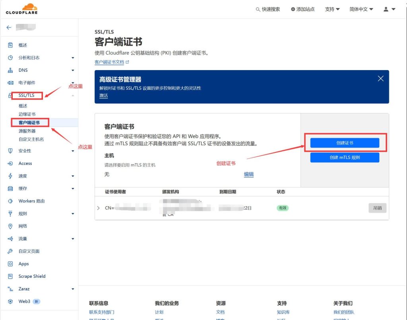
Task: Open 快速搜索 via the magnifier icon
Action: (x=258, y=9)
